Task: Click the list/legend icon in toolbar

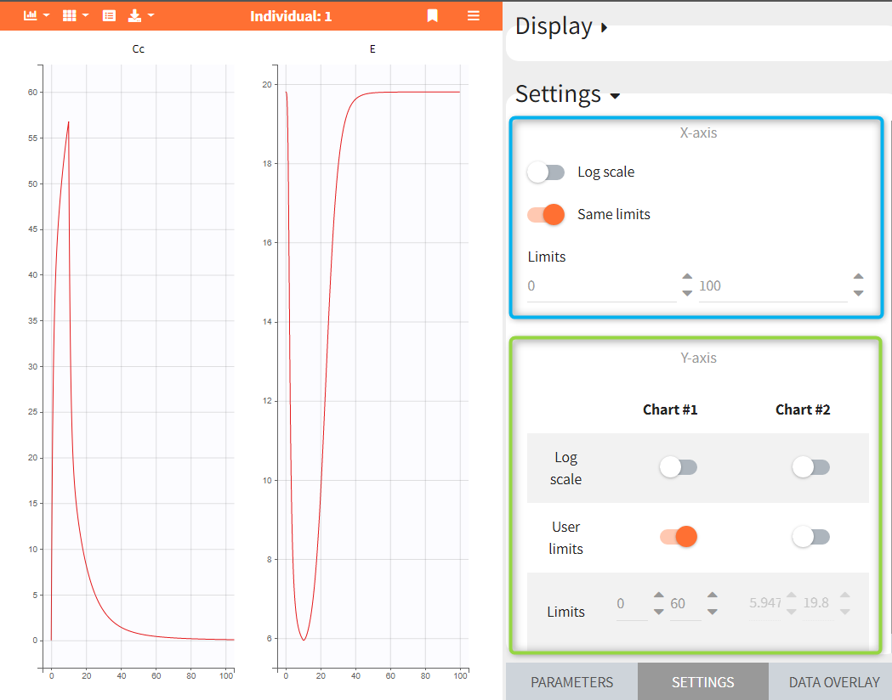Action: pos(109,15)
